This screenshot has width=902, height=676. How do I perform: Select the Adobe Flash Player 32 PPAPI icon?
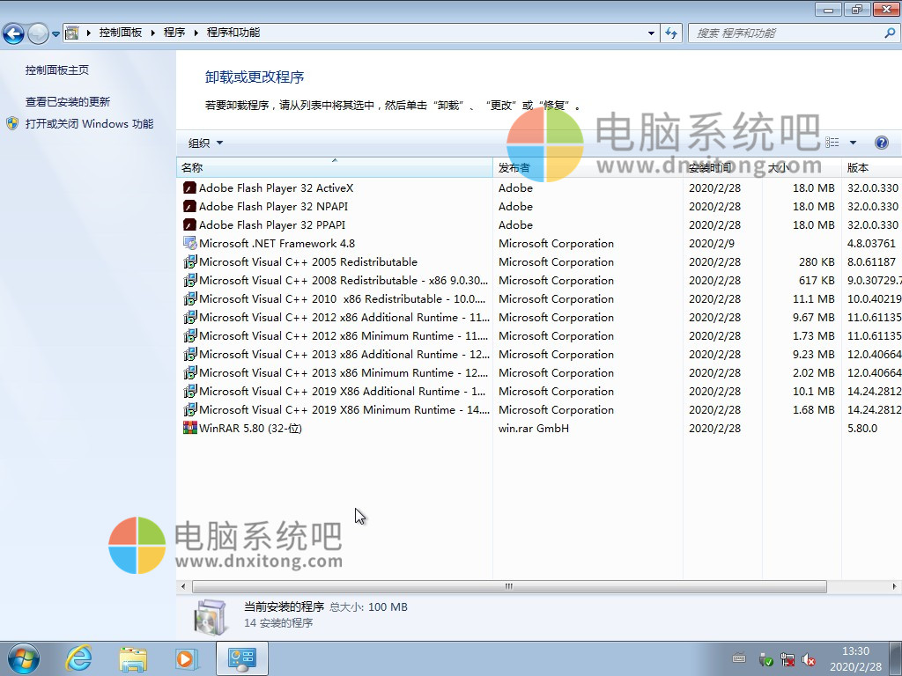[x=190, y=224]
